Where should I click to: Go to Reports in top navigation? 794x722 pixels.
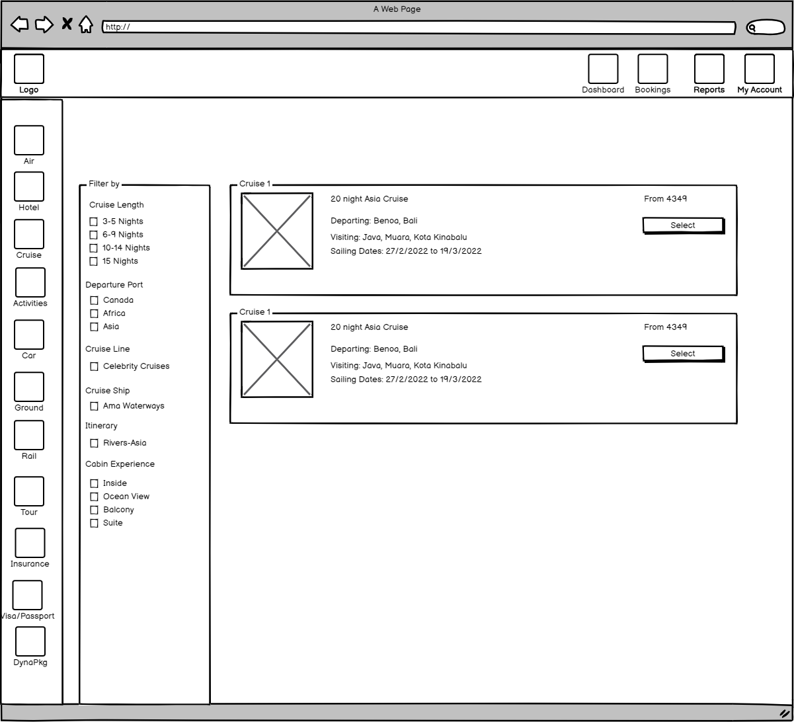[x=709, y=69]
